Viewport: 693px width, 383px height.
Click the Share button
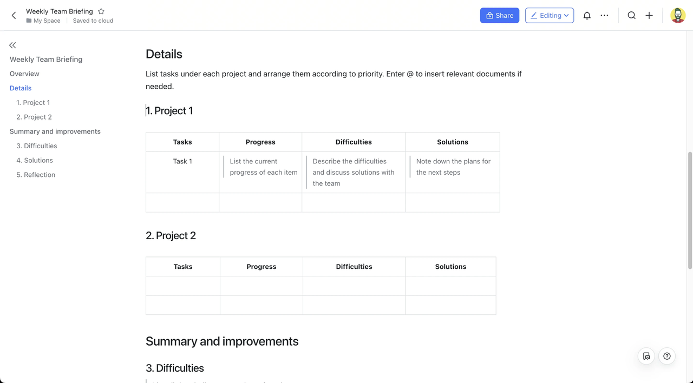pos(499,16)
